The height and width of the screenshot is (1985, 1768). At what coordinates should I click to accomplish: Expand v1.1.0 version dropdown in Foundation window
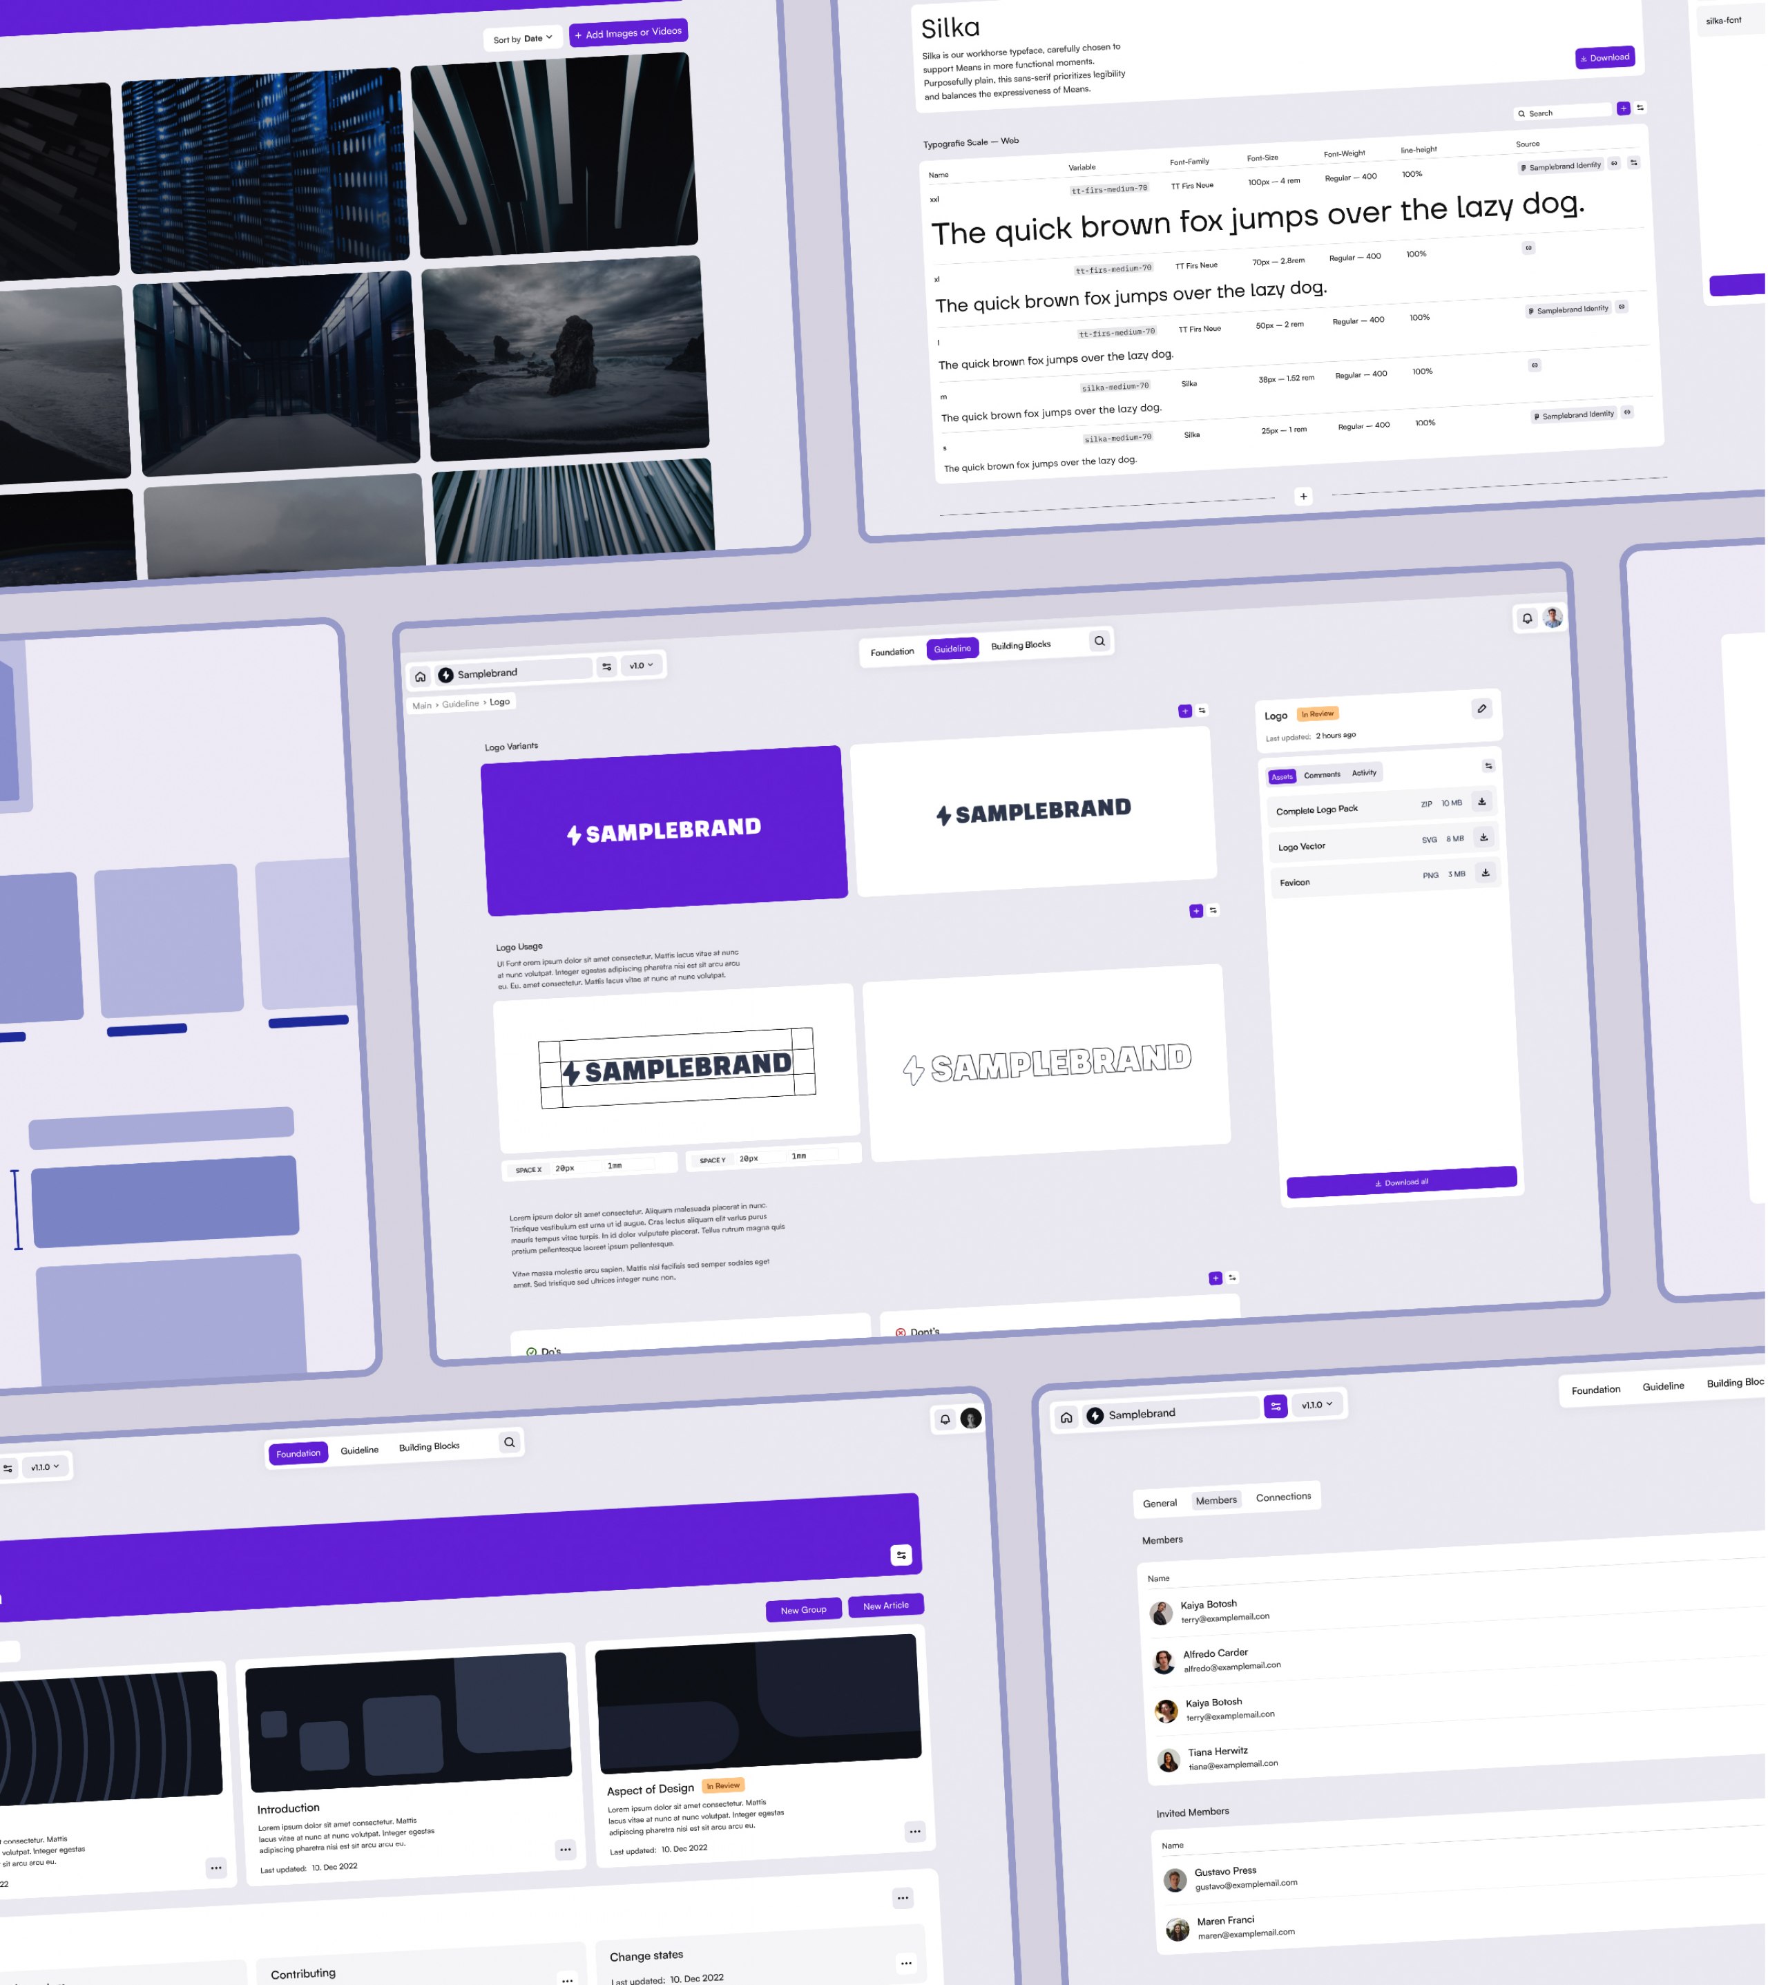point(46,1467)
